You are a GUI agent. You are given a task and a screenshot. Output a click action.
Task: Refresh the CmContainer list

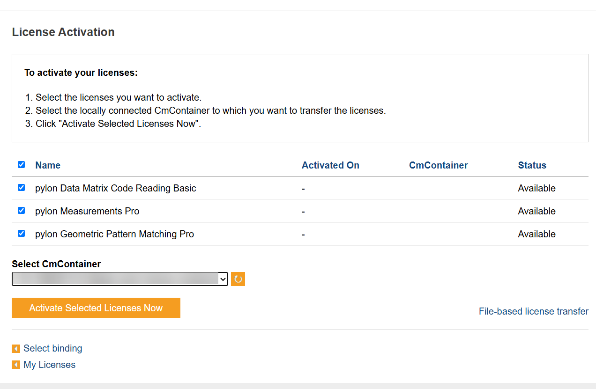238,279
